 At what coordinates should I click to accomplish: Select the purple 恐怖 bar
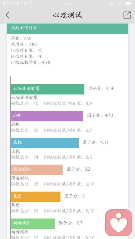[x=47, y=116]
